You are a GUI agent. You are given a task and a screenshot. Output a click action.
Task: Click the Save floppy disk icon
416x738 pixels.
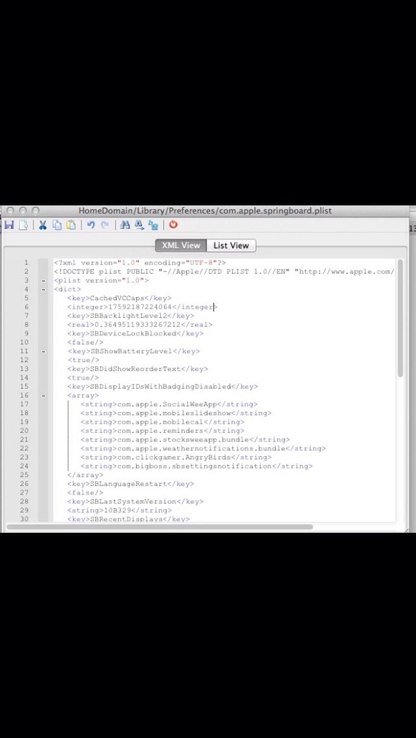pos(9,225)
